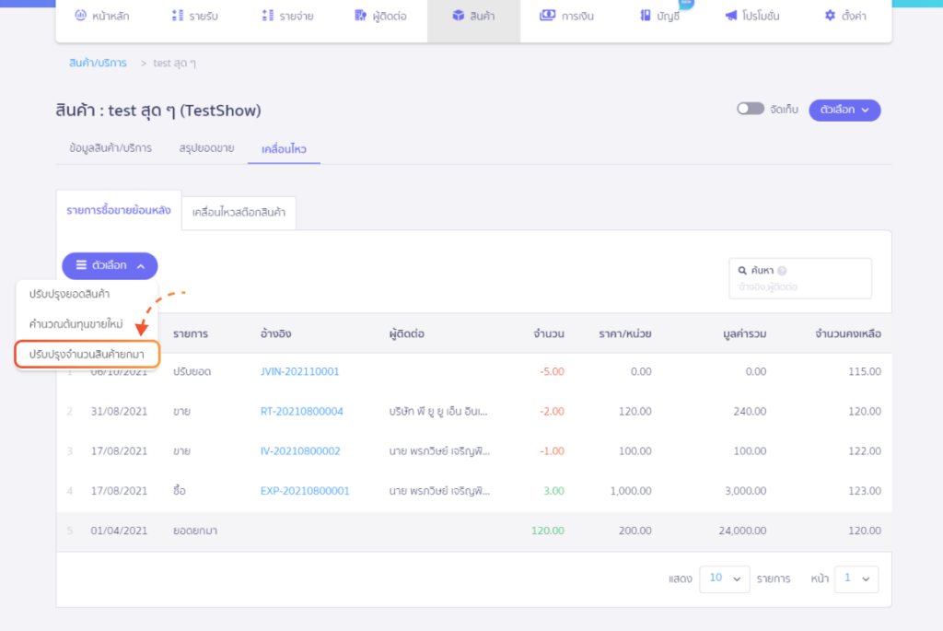Open the page number dropdown showing 1
This screenshot has width=943, height=631.
coord(856,578)
